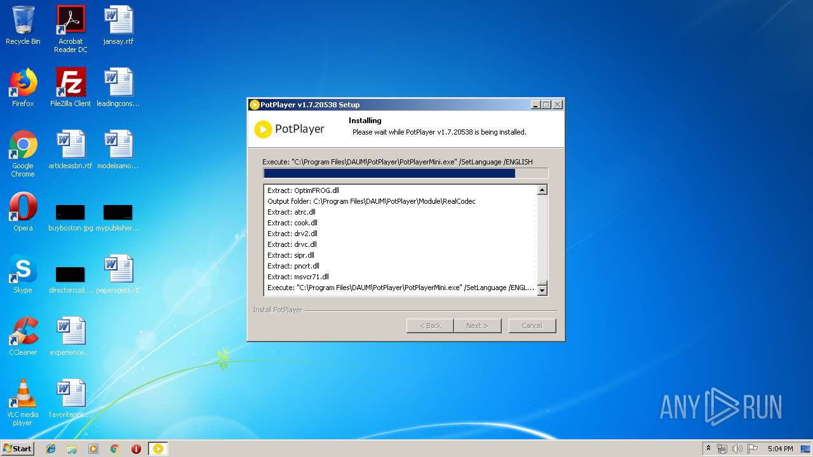Click the PotPlayer logo in setup header
This screenshot has height=457, width=813.
(x=290, y=129)
